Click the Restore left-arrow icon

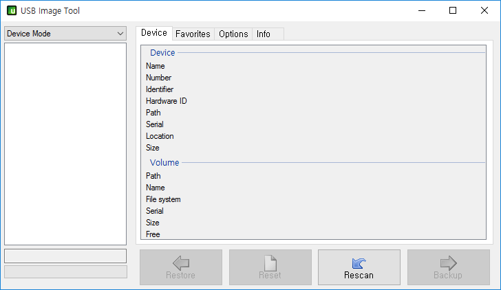pos(181,263)
